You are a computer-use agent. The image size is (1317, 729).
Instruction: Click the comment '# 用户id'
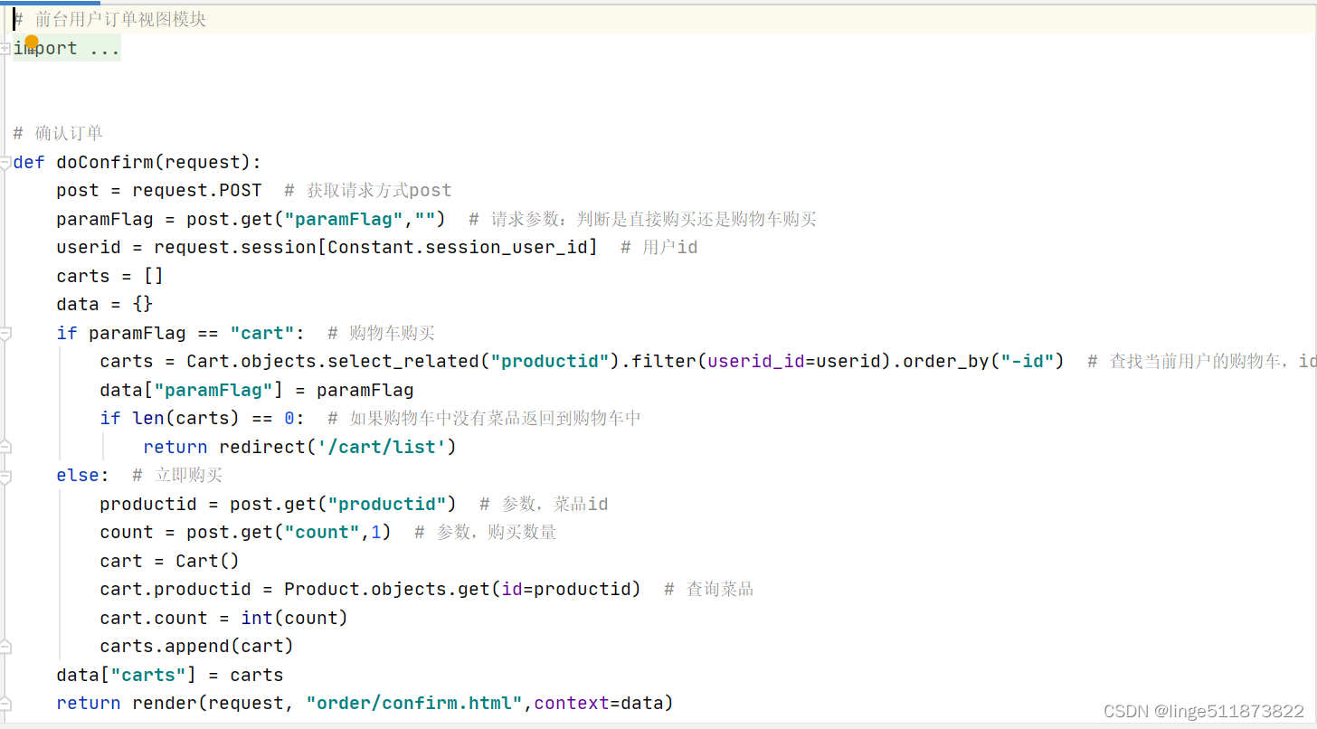pos(659,248)
